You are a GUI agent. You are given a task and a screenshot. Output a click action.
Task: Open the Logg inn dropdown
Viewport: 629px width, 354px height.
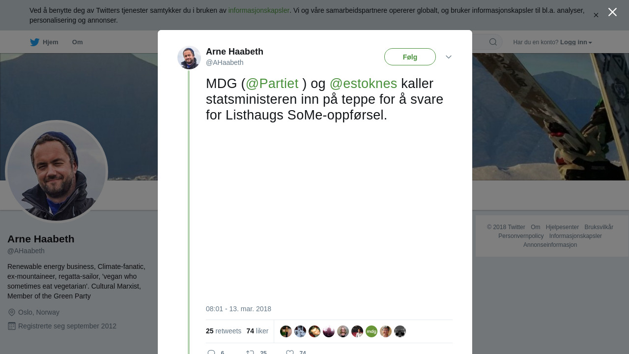[576, 42]
